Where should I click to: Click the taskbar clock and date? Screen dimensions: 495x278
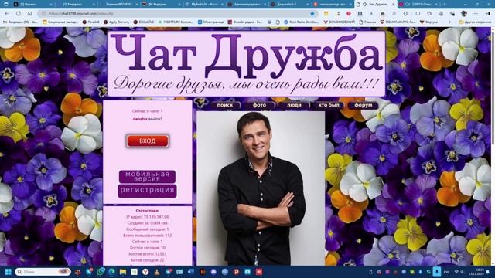tap(477, 272)
